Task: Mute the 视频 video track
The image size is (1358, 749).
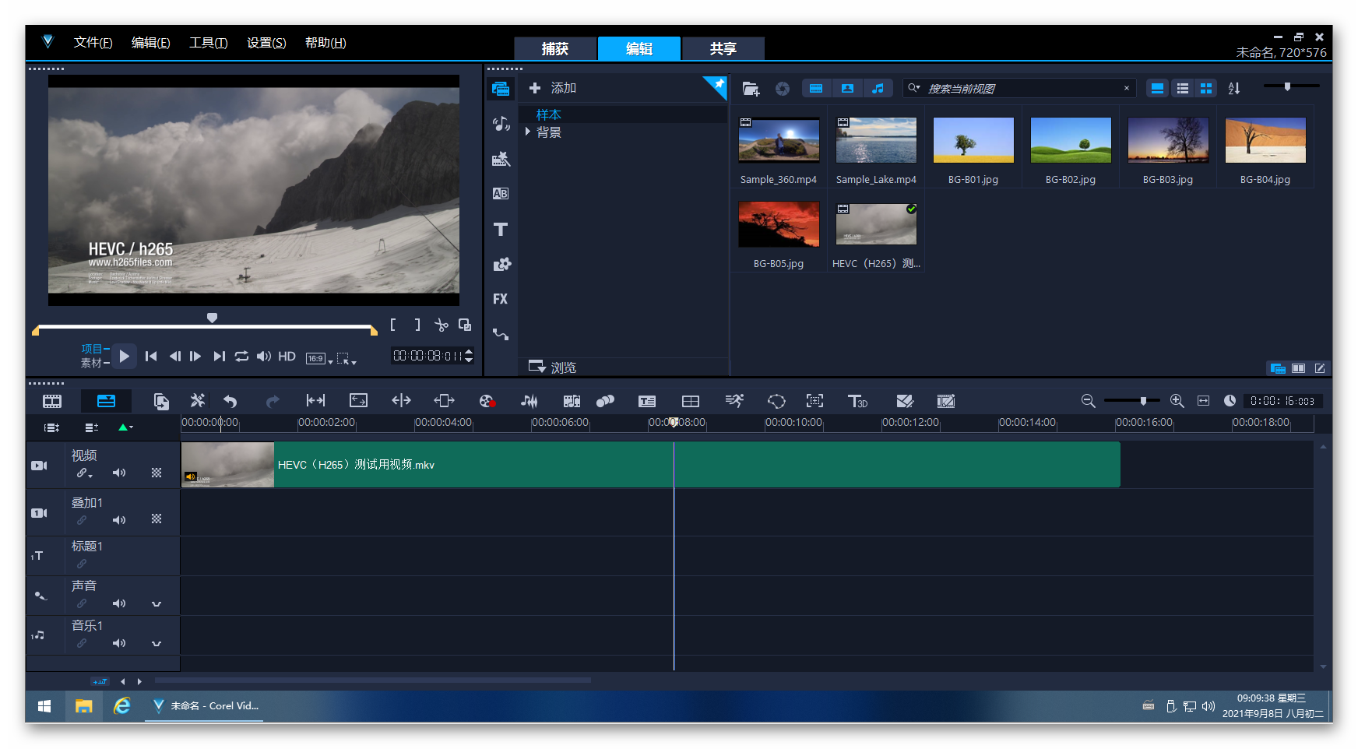Action: pyautogui.click(x=119, y=473)
